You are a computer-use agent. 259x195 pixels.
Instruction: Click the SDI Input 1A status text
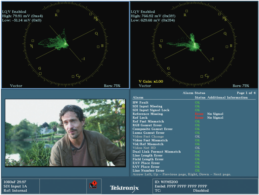pyautogui.click(x=15, y=186)
